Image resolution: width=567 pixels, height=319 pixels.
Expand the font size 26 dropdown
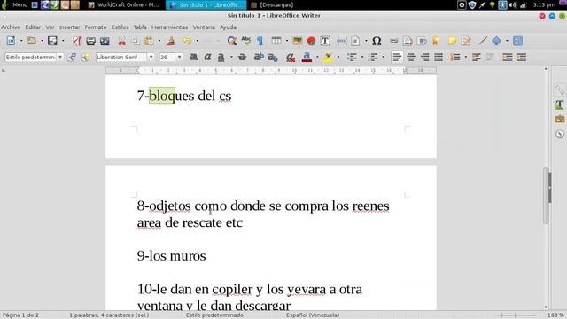(179, 57)
